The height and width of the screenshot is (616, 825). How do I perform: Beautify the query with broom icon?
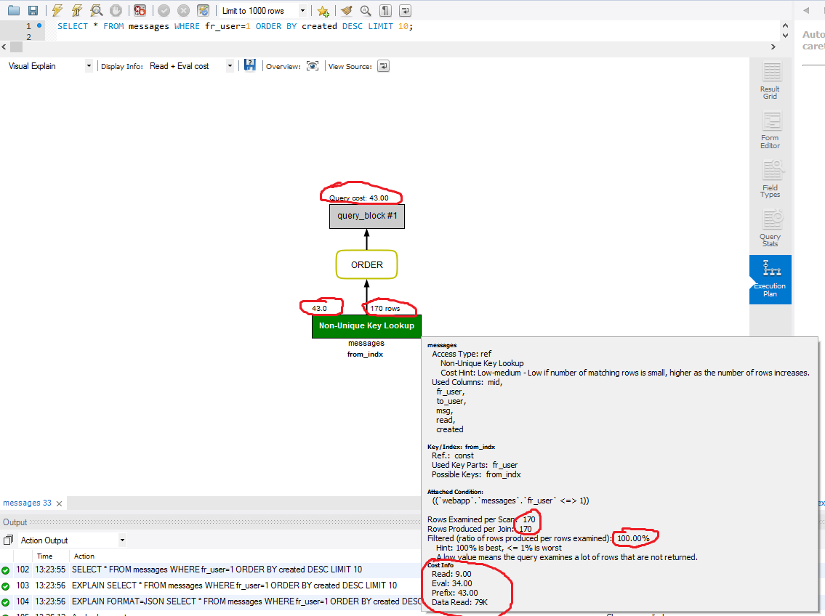tap(346, 10)
